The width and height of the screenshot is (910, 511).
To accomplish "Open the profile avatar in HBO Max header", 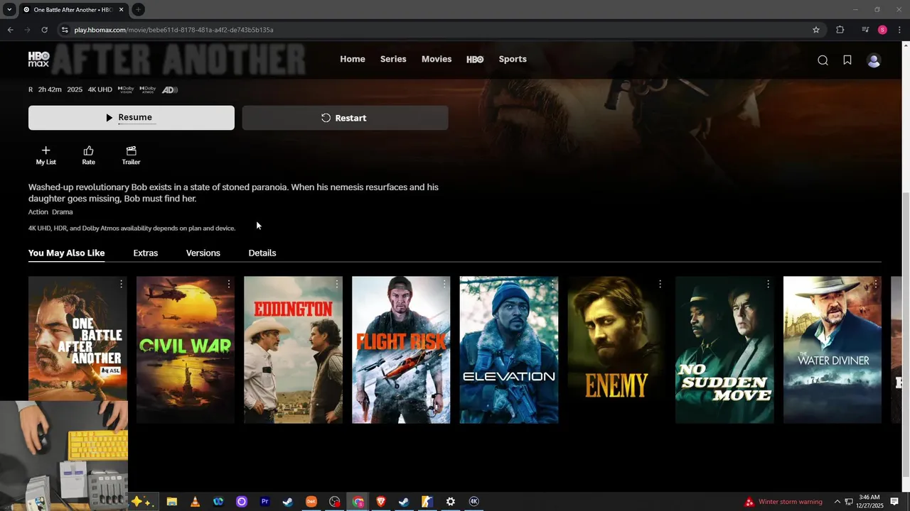I will coord(874,60).
